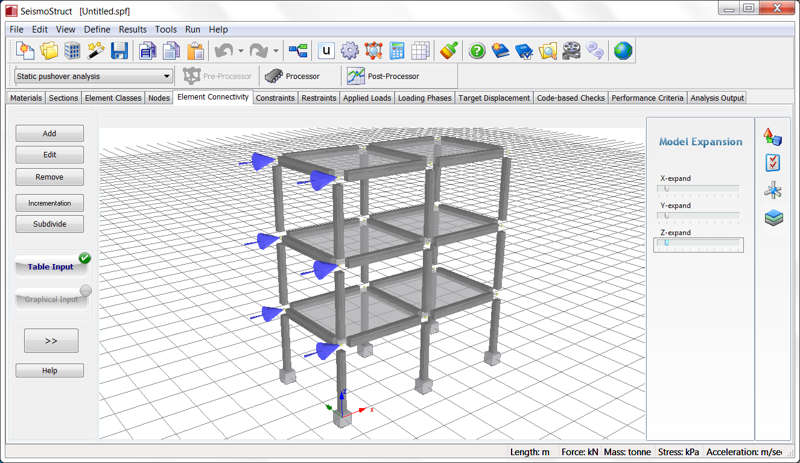Click the 3D axes node icon in sidebar
Viewport: 800px width, 463px height.
tap(773, 191)
